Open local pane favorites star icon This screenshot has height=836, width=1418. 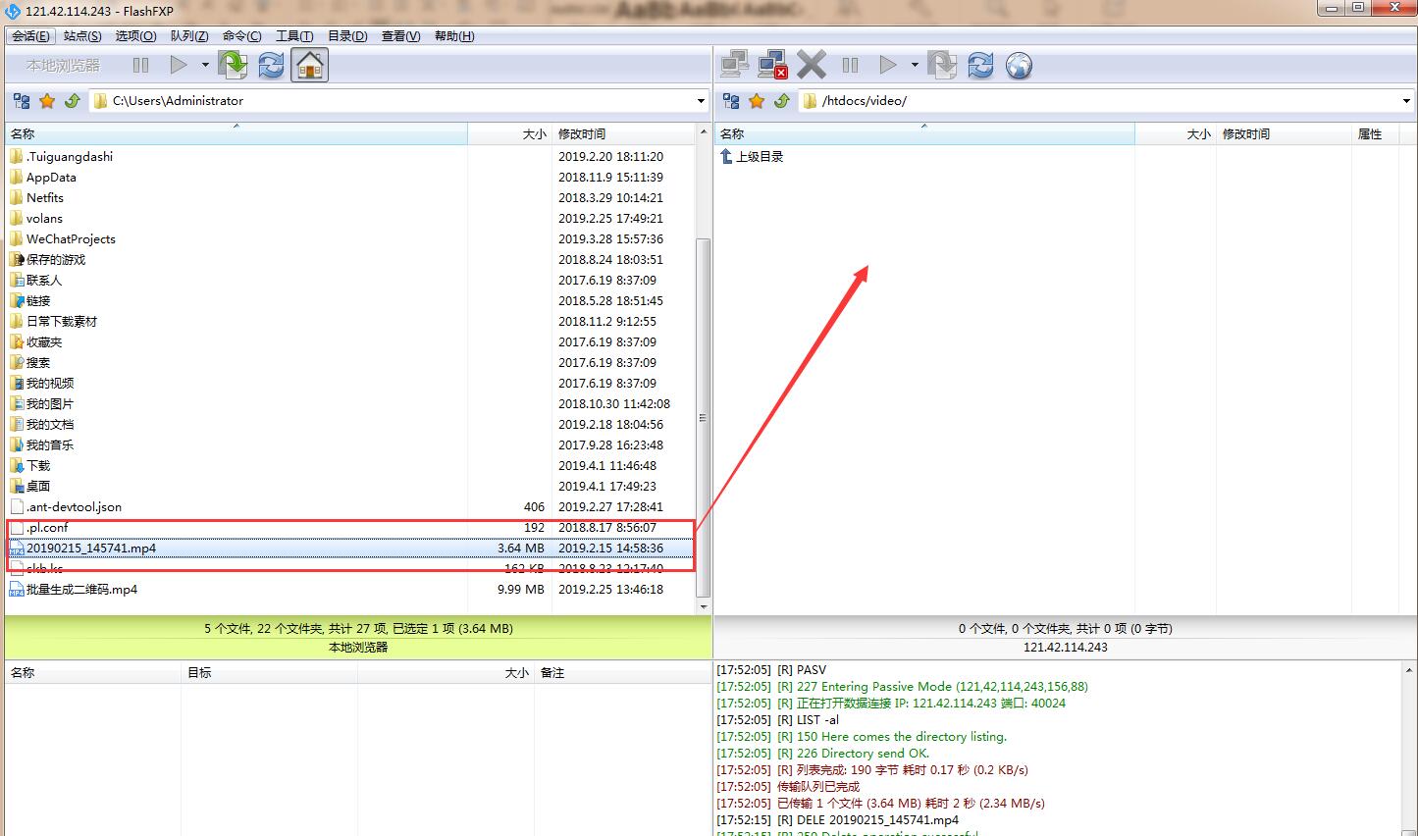(47, 101)
